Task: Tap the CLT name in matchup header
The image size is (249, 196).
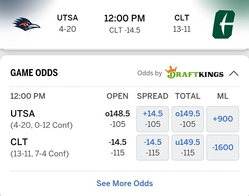Action: click(x=182, y=18)
